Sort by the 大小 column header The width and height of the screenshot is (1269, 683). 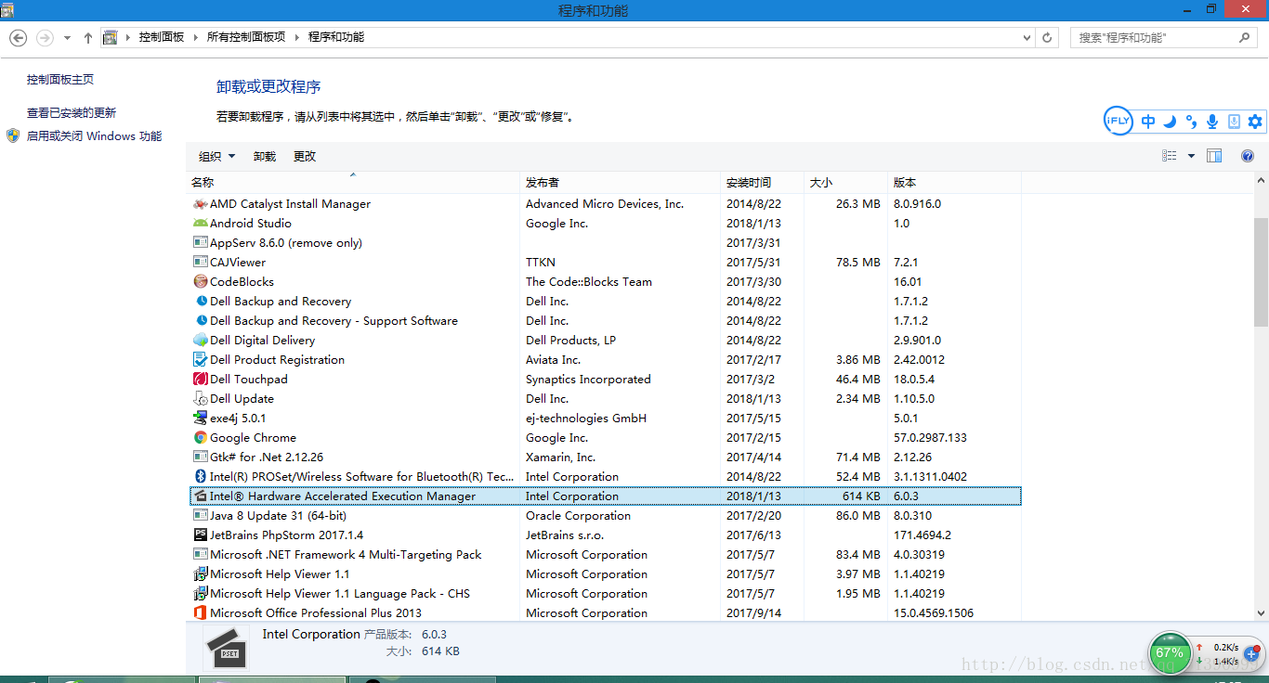click(x=845, y=182)
